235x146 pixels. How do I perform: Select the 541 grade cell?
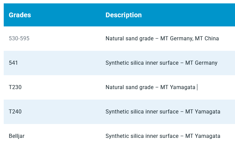(x=13, y=63)
